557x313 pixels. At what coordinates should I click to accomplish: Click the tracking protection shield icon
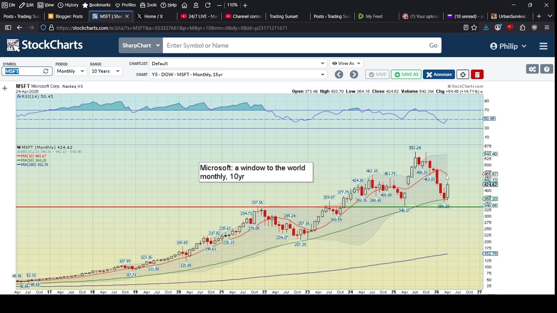43,28
